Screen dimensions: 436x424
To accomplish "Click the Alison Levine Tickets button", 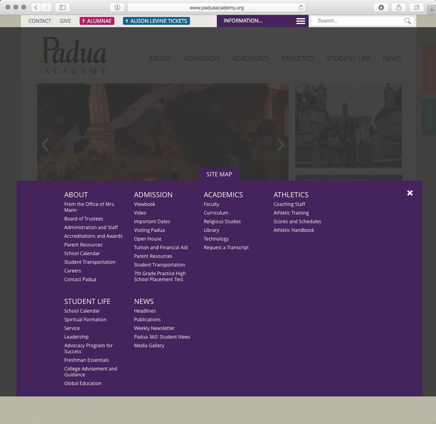I will [156, 21].
